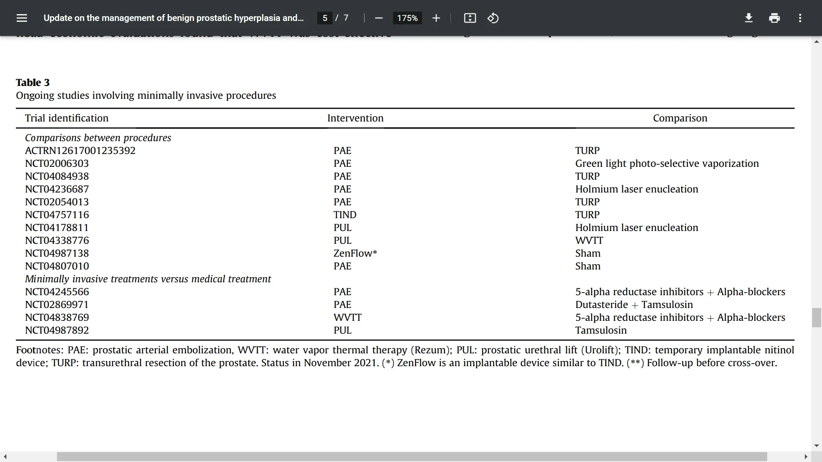Rotate the document counterclockwise
Screen dimensions: 822x462
coord(493,18)
